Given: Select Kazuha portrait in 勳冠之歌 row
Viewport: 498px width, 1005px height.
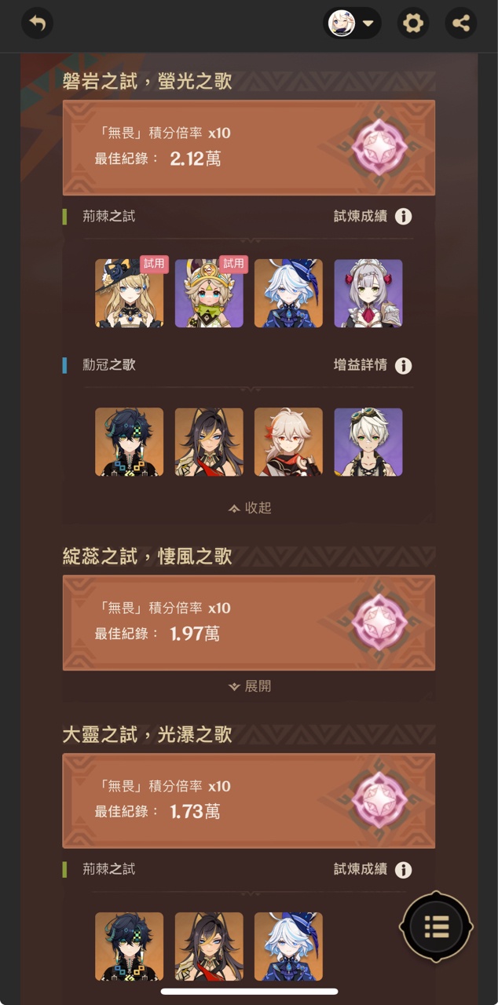Looking at the screenshot, I should [288, 441].
